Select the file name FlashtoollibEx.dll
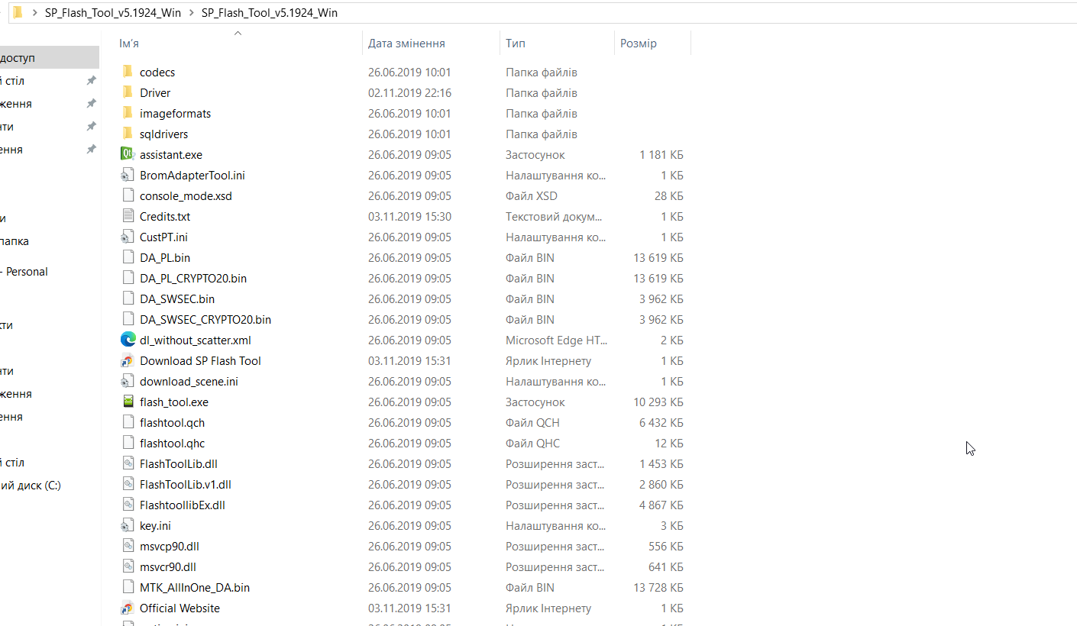This screenshot has width=1077, height=626. click(x=183, y=505)
